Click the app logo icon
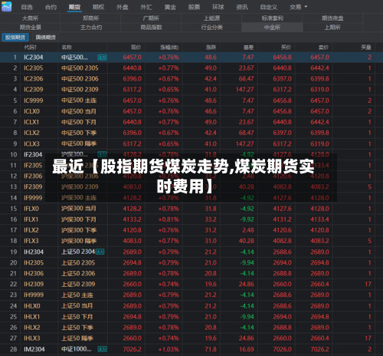The width and height of the screenshot is (383, 356). coord(6,6)
